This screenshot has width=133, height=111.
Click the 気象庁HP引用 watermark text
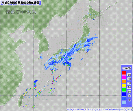tap(21, 12)
